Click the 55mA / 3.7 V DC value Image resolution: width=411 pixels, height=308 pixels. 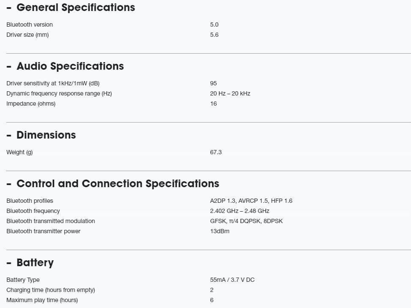click(x=232, y=280)
